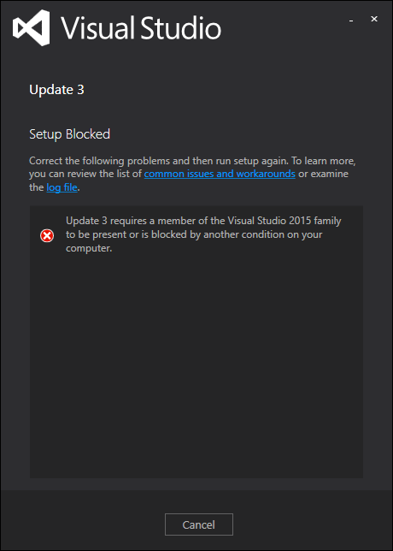Minimize the Visual Studio setup window
This screenshot has height=551, width=393.
tap(351, 21)
